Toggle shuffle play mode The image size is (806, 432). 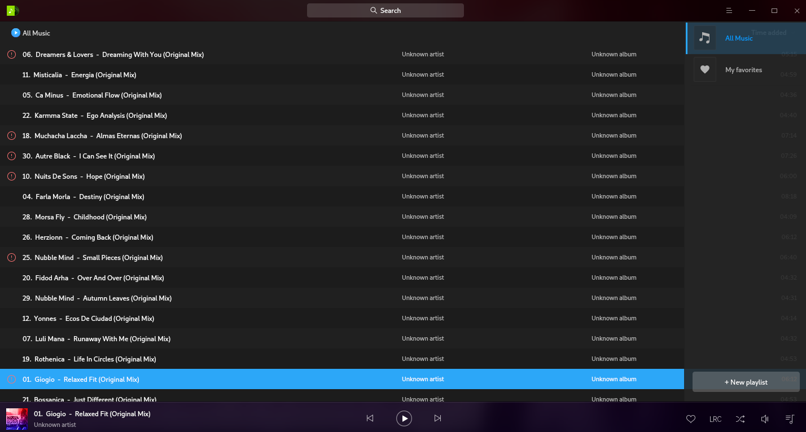point(740,419)
